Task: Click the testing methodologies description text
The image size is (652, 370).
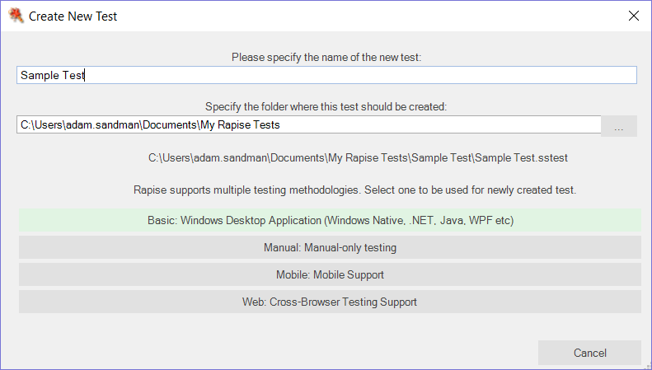Action: [354, 190]
